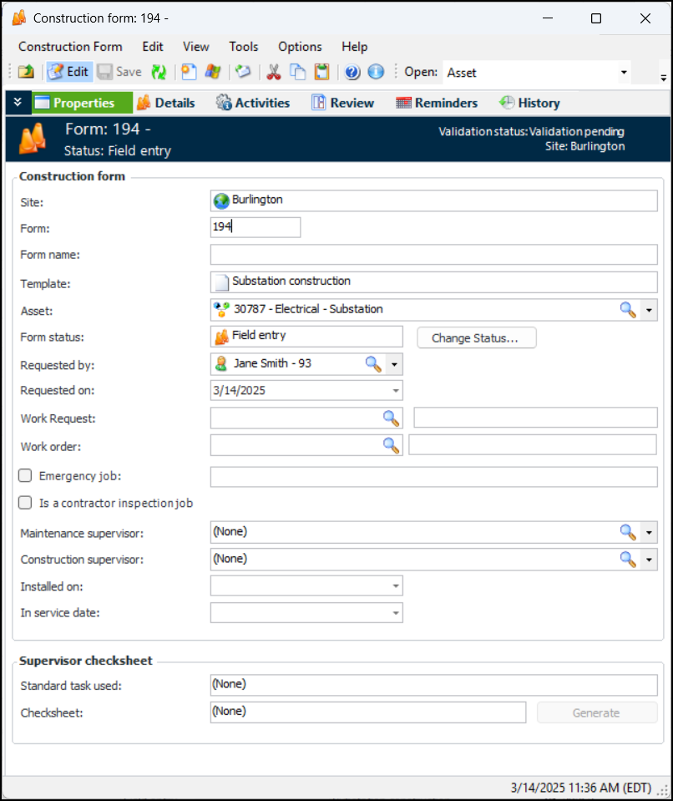Click the Site field showing Burlington
673x801 pixels.
pos(433,200)
